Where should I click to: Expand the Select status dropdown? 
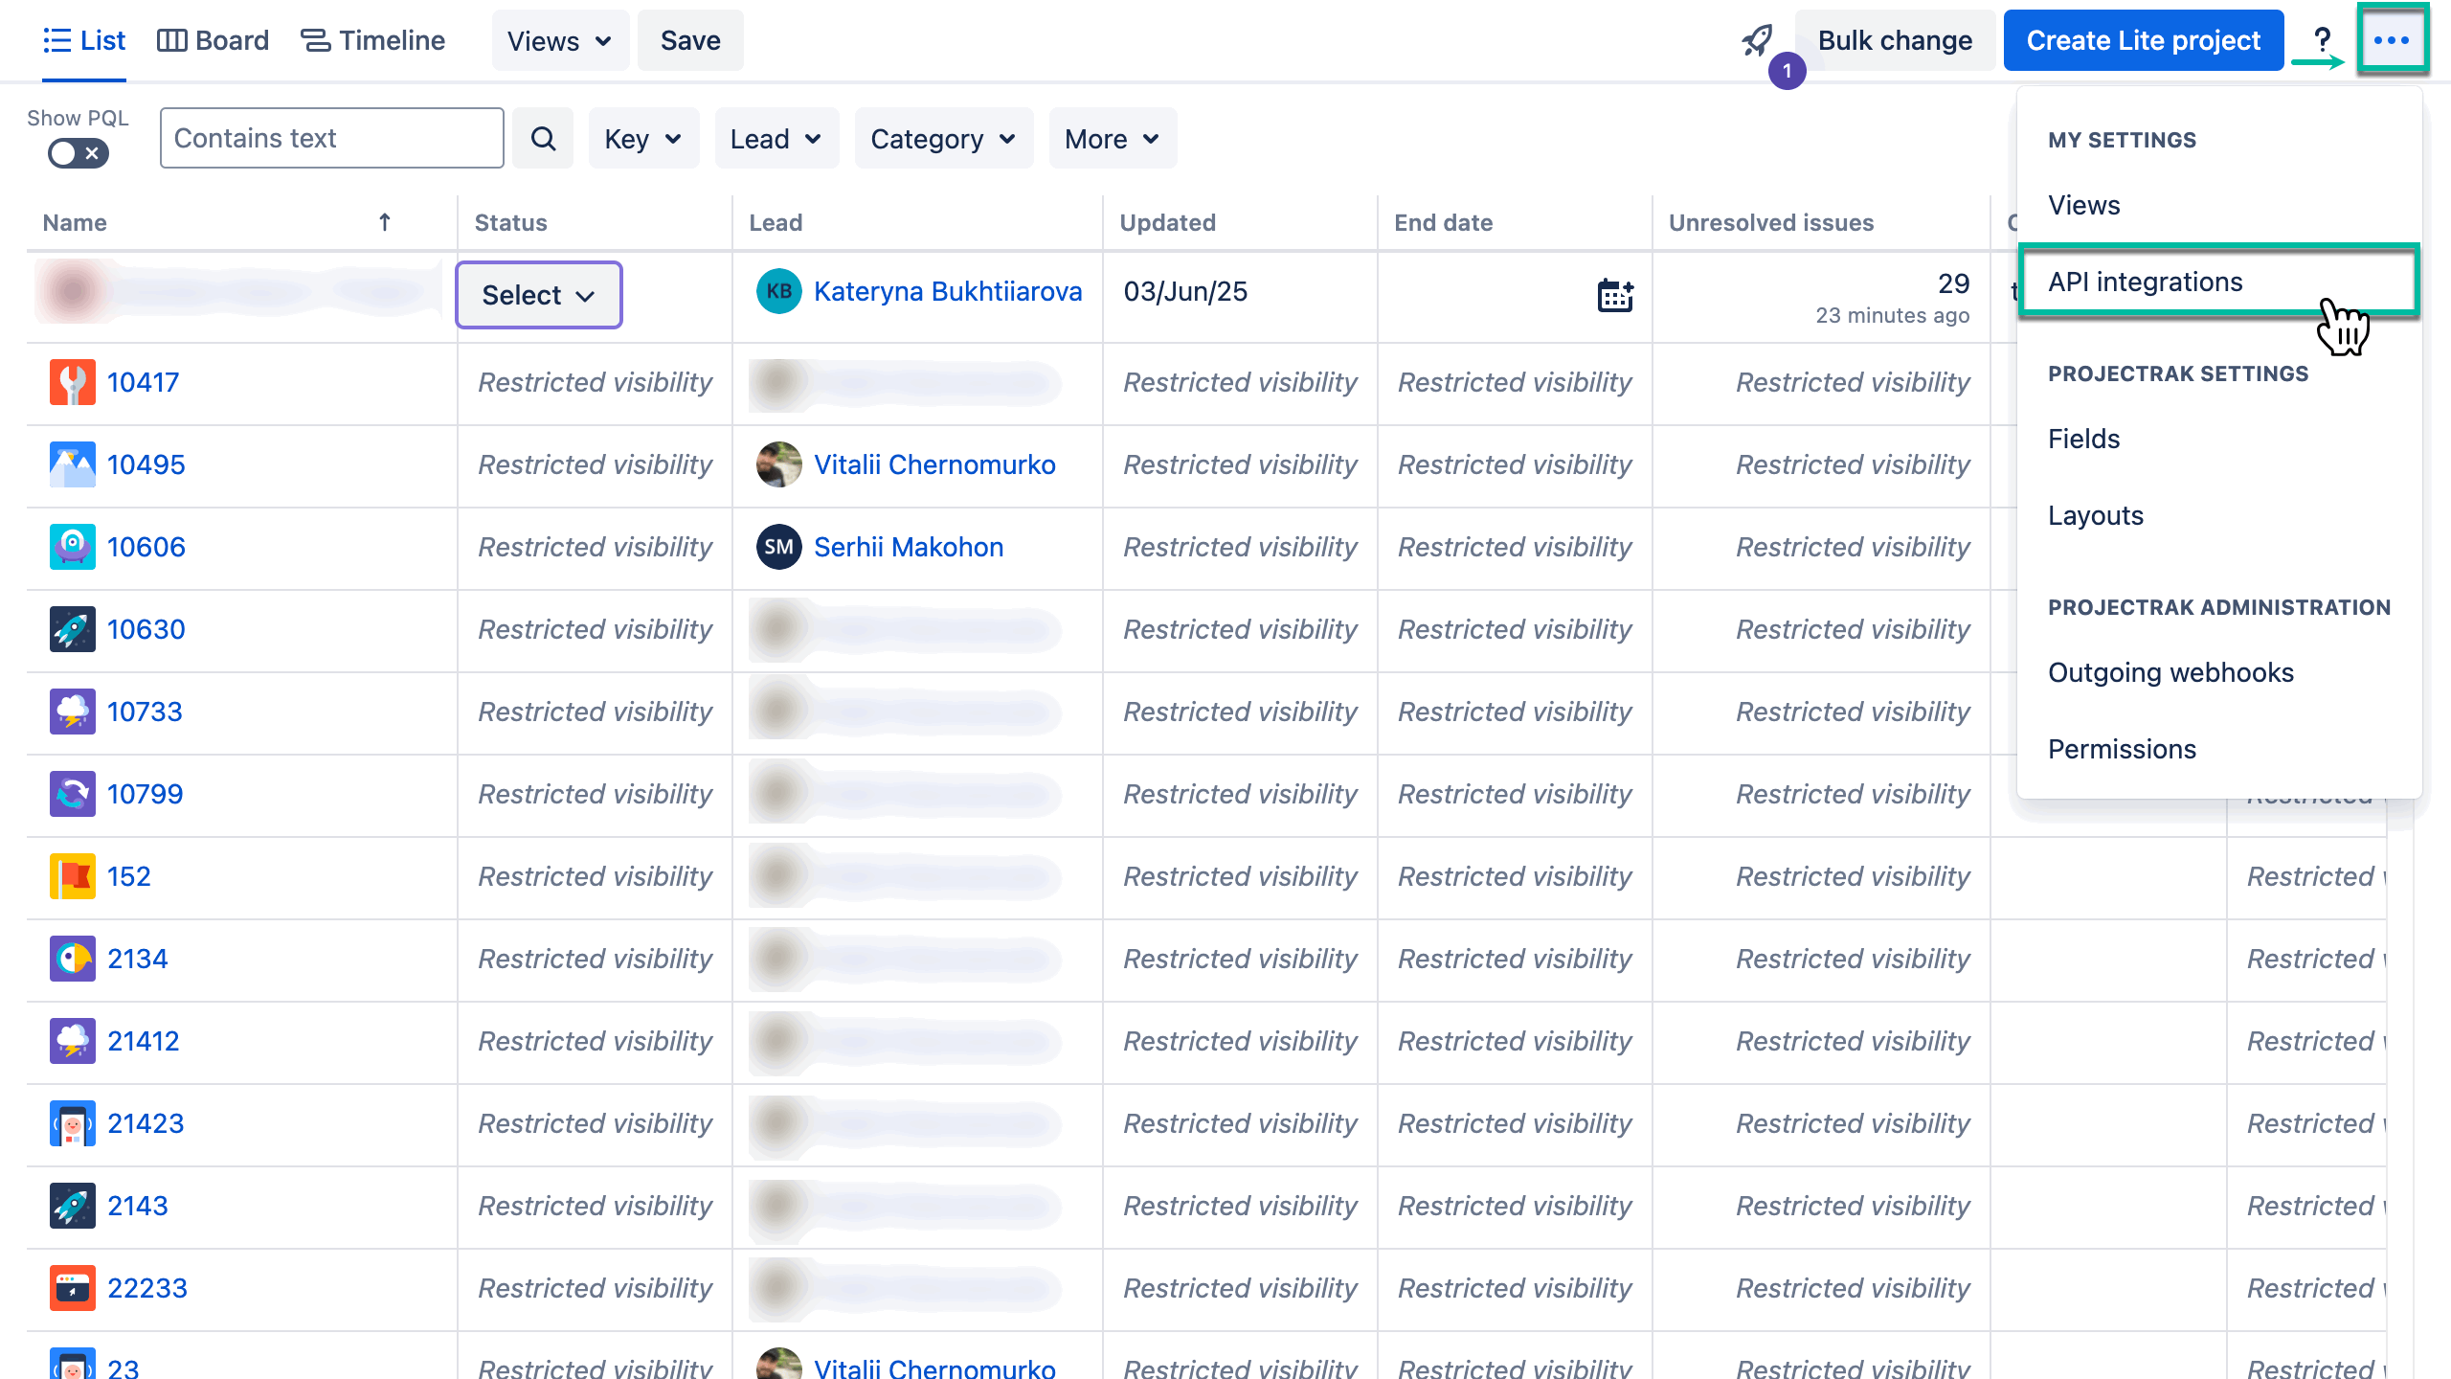click(x=538, y=294)
